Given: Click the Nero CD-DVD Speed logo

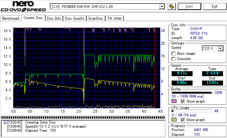Looking at the screenshot, I should (23, 6).
